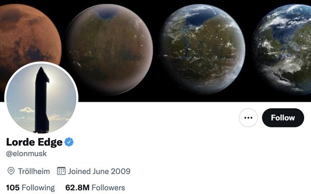Click the Lorde Edge display name
The width and height of the screenshot is (311, 194).
(35, 142)
